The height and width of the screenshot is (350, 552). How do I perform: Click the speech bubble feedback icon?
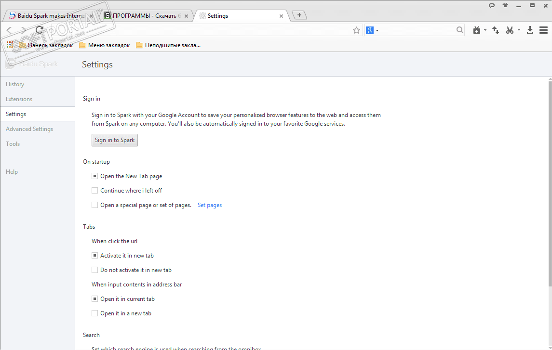[x=492, y=5]
